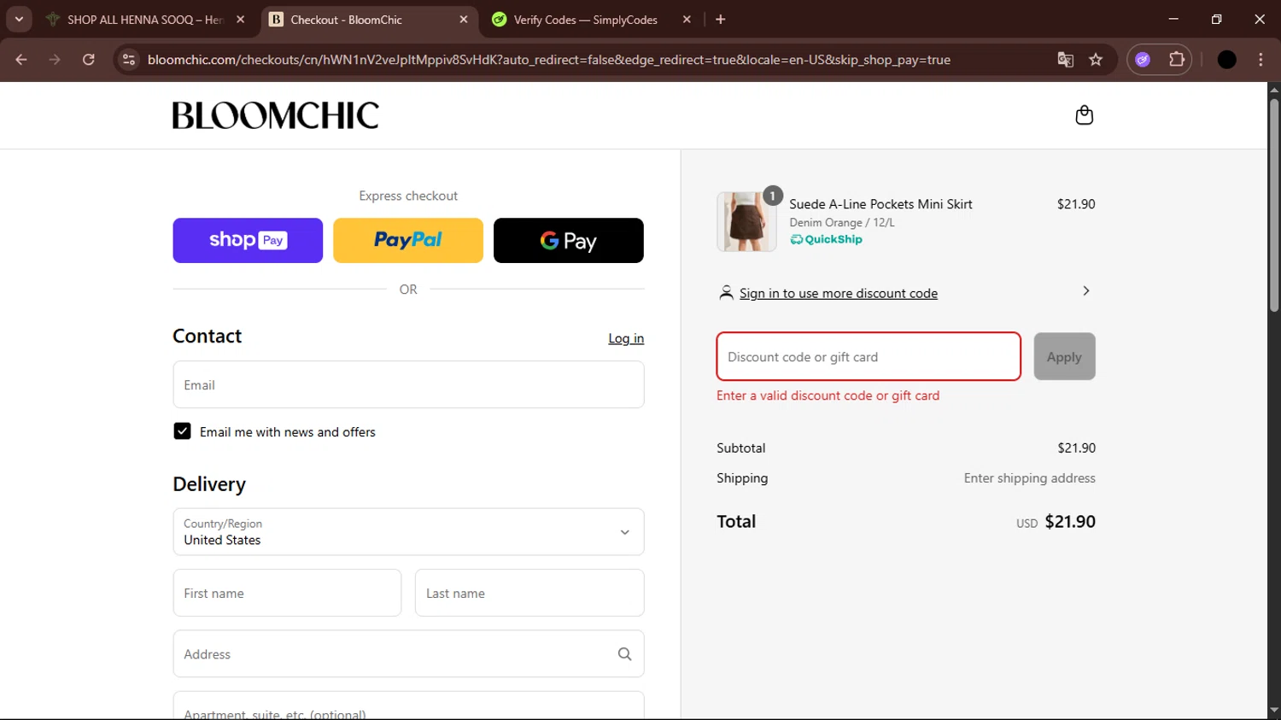1281x720 pixels.
Task: Open the Country/Region dropdown
Action: tap(408, 532)
